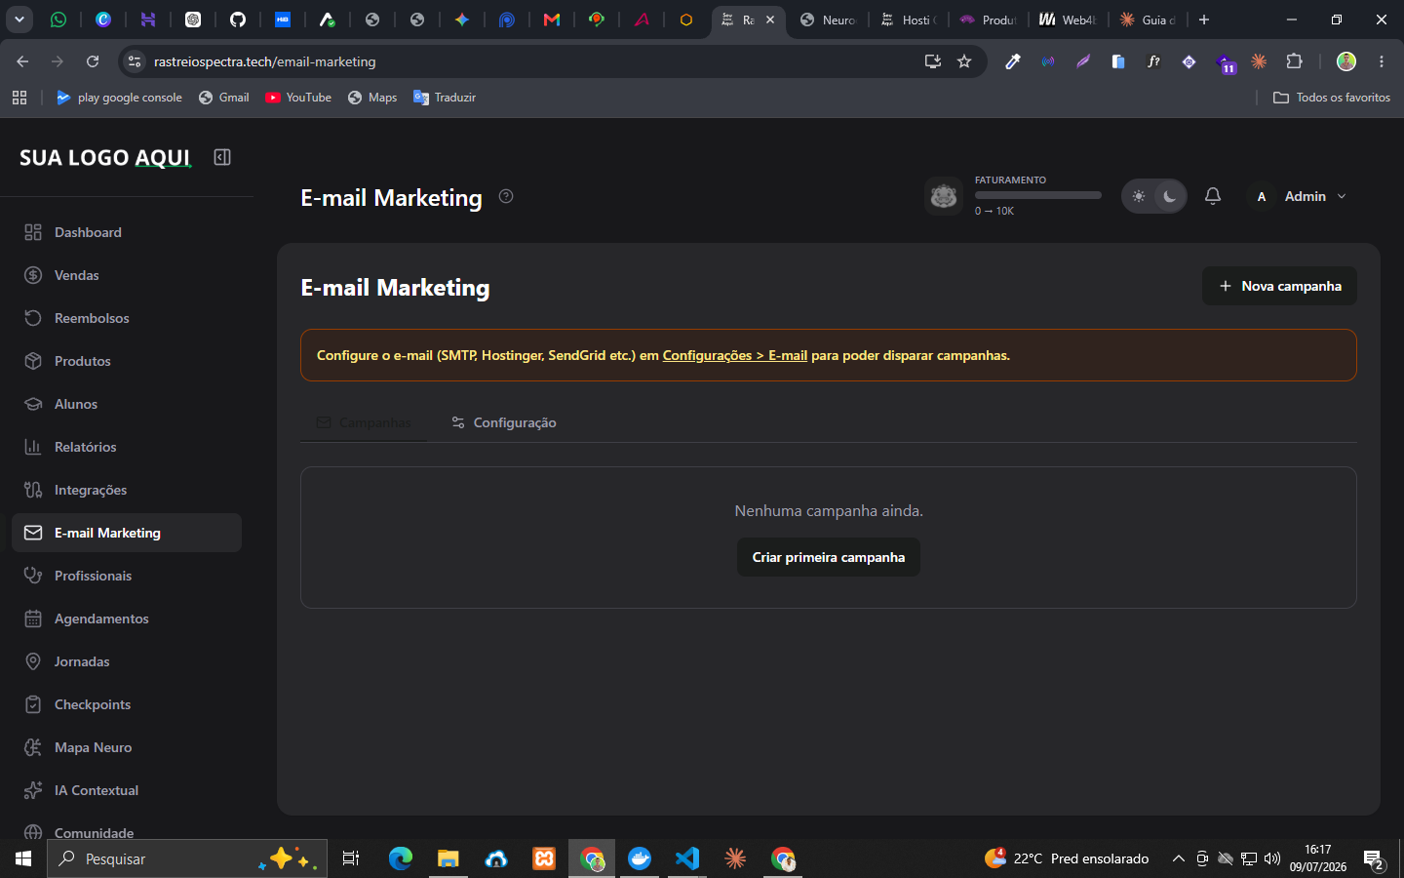This screenshot has width=1404, height=878.
Task: Open Reembolsos section
Action: [127, 318]
